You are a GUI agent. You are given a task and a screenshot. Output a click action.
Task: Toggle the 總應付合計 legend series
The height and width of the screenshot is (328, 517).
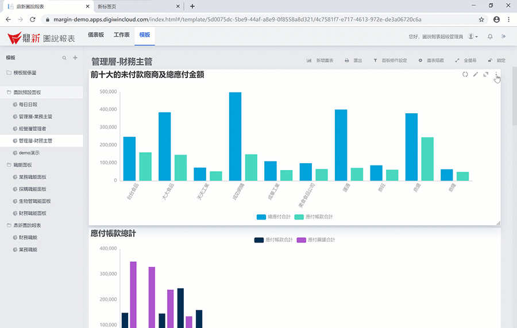tap(270, 217)
